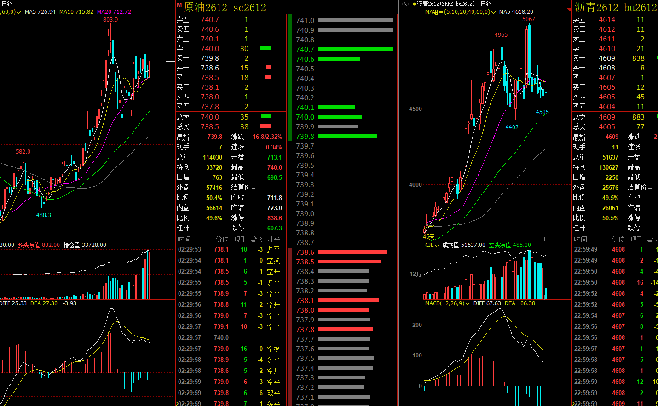Click the 803.9 high price label on crude chart
Screen dimensions: 658x406
110,20
